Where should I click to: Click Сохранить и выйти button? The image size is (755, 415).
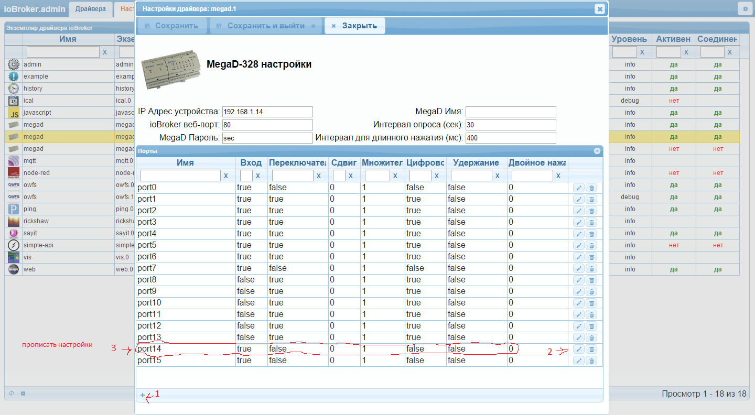[266, 26]
